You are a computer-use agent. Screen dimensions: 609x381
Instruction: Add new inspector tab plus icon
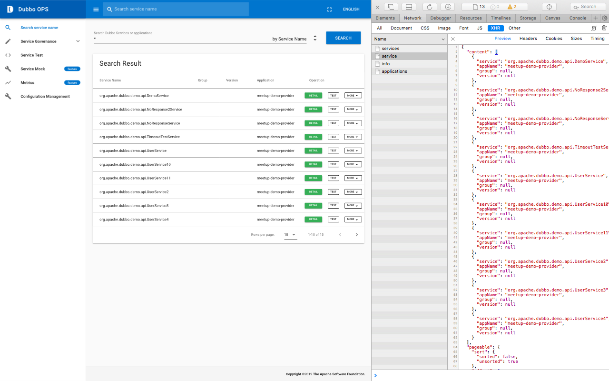click(x=595, y=18)
